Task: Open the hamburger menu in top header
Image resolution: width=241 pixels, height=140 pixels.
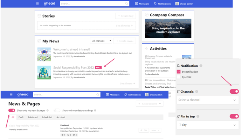Action: point(37,4)
